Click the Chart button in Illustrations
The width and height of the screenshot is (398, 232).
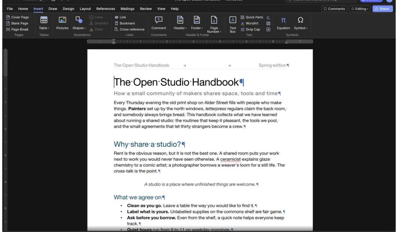[96, 29]
